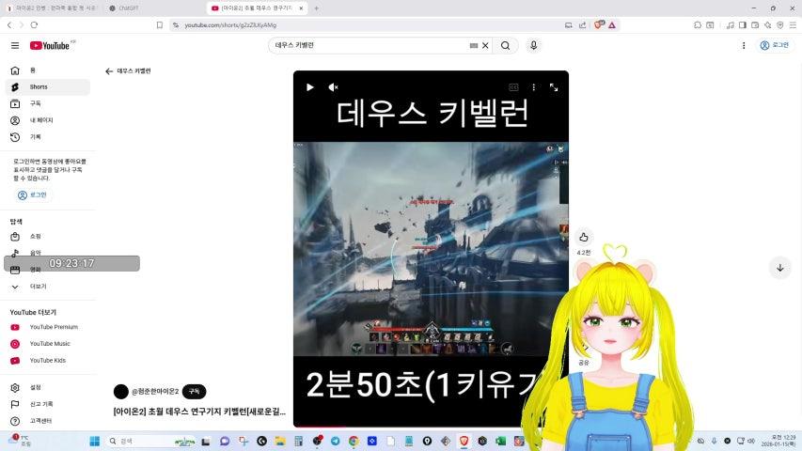Open the browser main hamburger menu
Image resolution: width=802 pixels, height=451 pixels.
point(793,25)
